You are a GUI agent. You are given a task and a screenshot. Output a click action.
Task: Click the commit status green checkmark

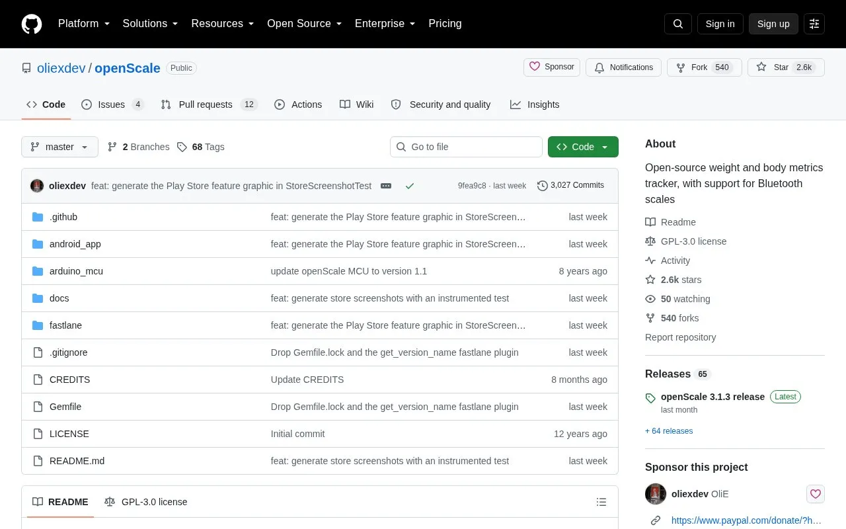410,186
